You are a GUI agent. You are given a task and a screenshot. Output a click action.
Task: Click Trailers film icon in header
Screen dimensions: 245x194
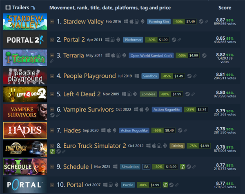(x=8, y=7)
